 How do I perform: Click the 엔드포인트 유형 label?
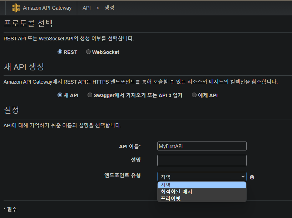coord(123,175)
